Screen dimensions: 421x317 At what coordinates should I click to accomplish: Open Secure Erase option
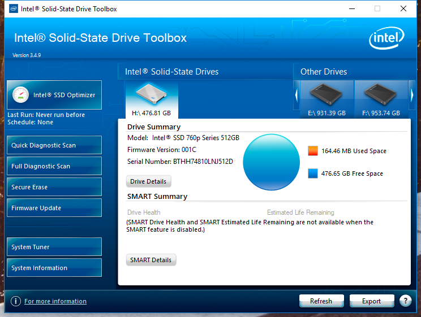(x=54, y=187)
